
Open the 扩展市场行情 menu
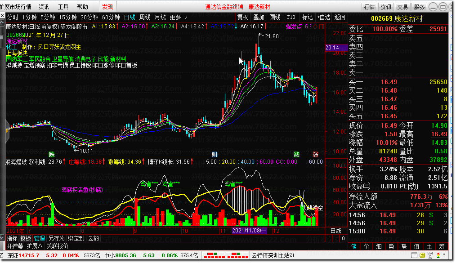16,6
